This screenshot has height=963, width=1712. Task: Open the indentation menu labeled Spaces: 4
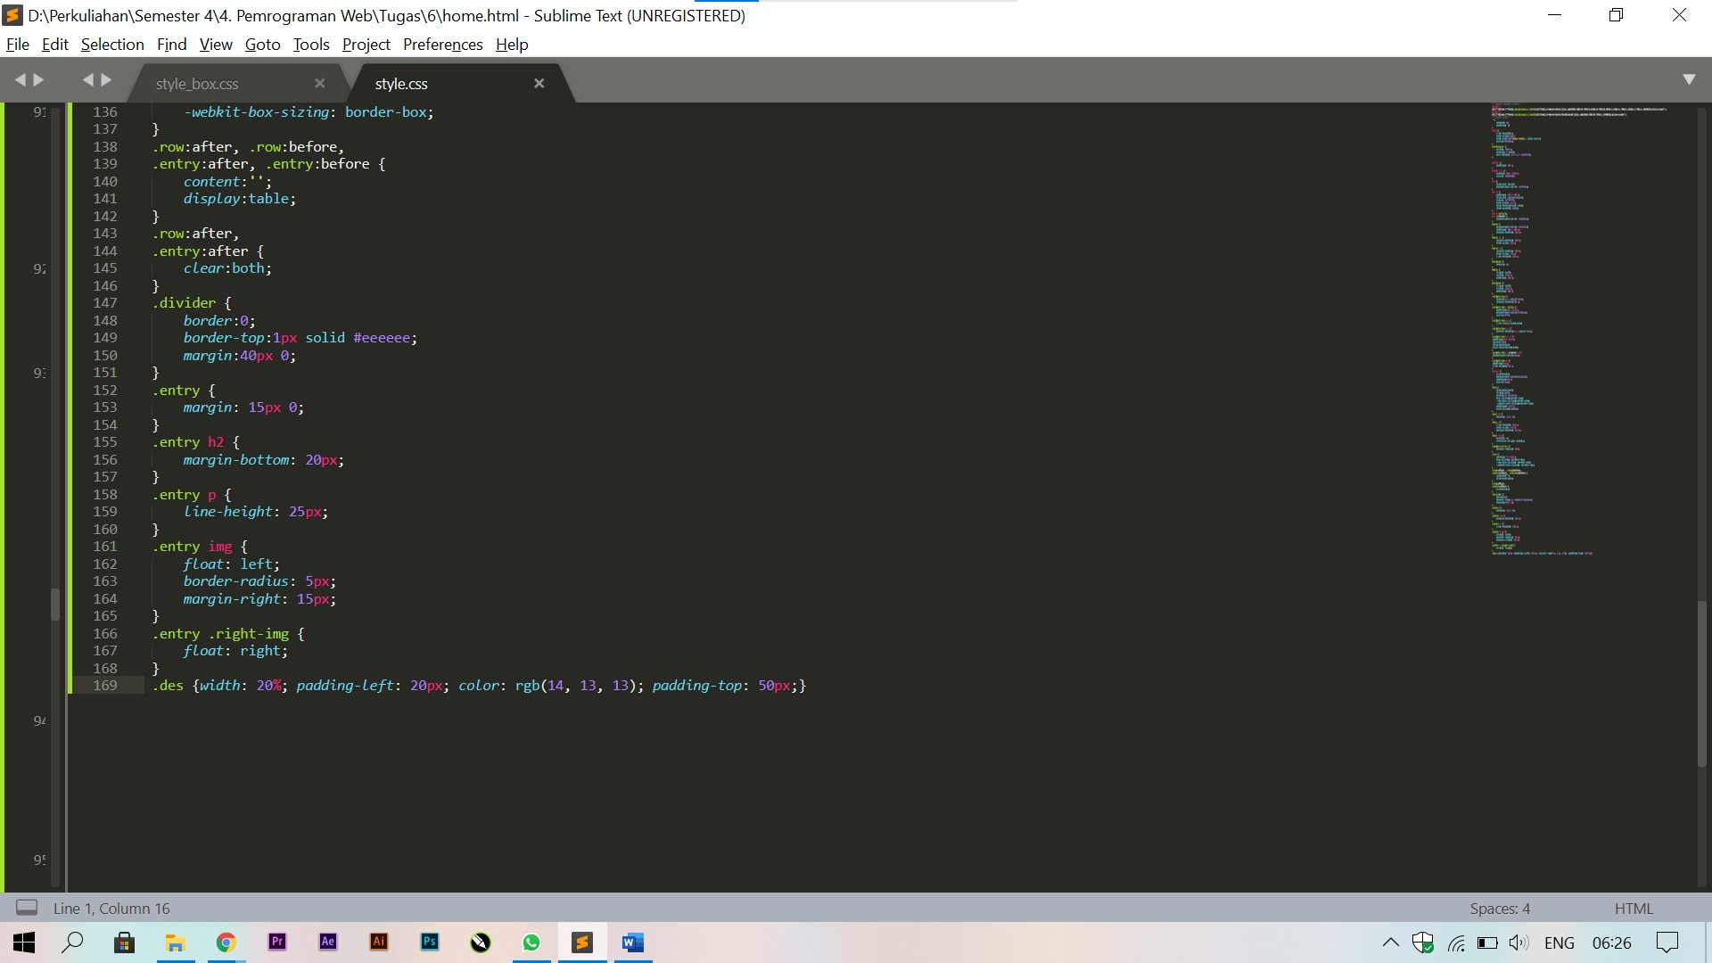pyautogui.click(x=1499, y=908)
